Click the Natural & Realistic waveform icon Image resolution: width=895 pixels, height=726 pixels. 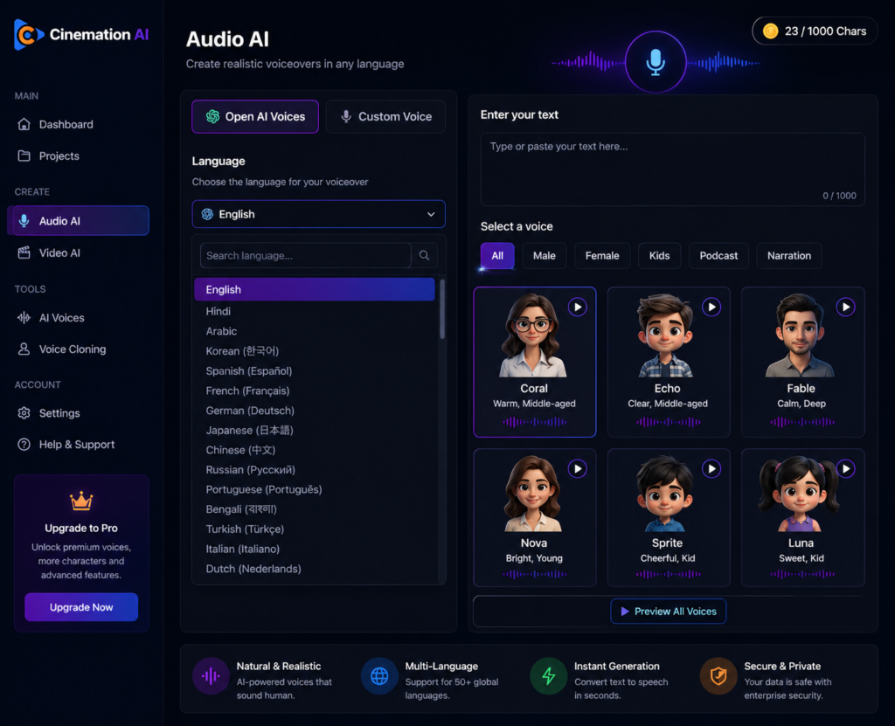click(211, 676)
